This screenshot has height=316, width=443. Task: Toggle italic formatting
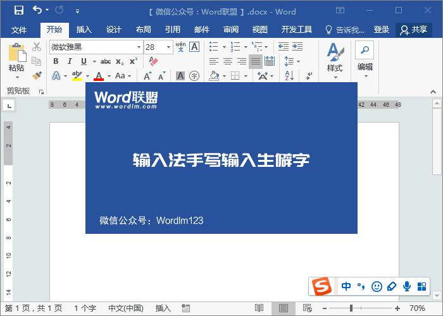[x=70, y=61]
